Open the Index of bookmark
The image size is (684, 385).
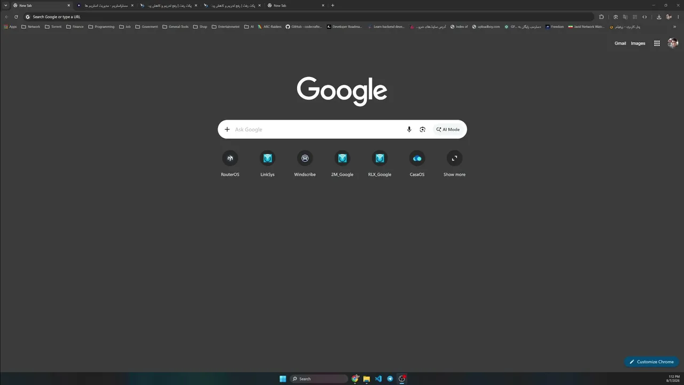459,27
